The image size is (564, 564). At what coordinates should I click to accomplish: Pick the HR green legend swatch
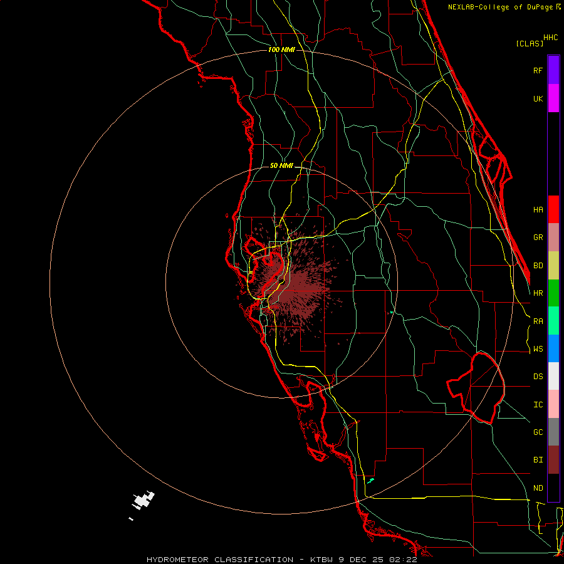pyautogui.click(x=553, y=293)
